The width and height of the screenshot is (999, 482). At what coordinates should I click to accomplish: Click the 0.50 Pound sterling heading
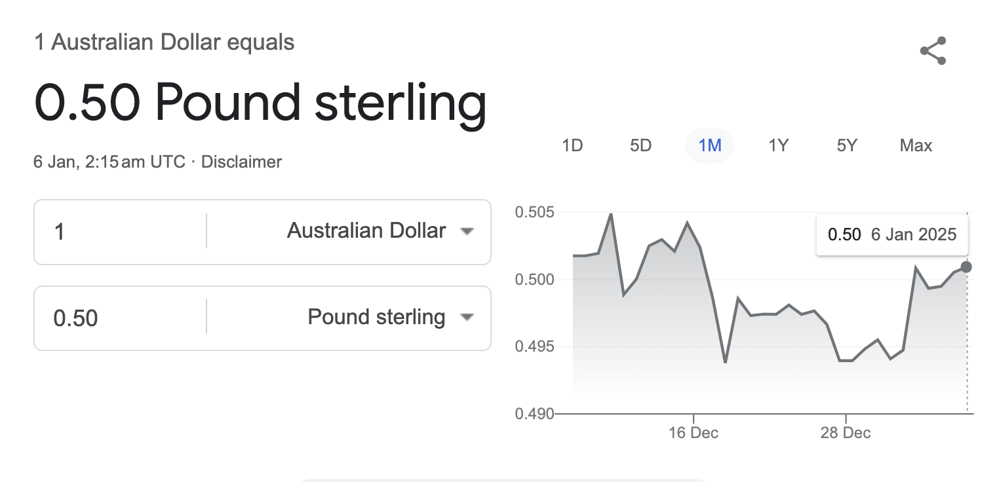[260, 103]
